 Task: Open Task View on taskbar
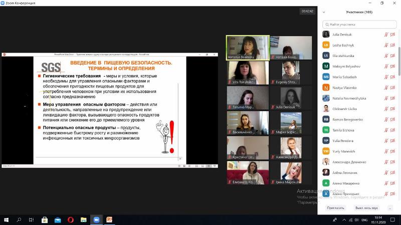[31, 219]
